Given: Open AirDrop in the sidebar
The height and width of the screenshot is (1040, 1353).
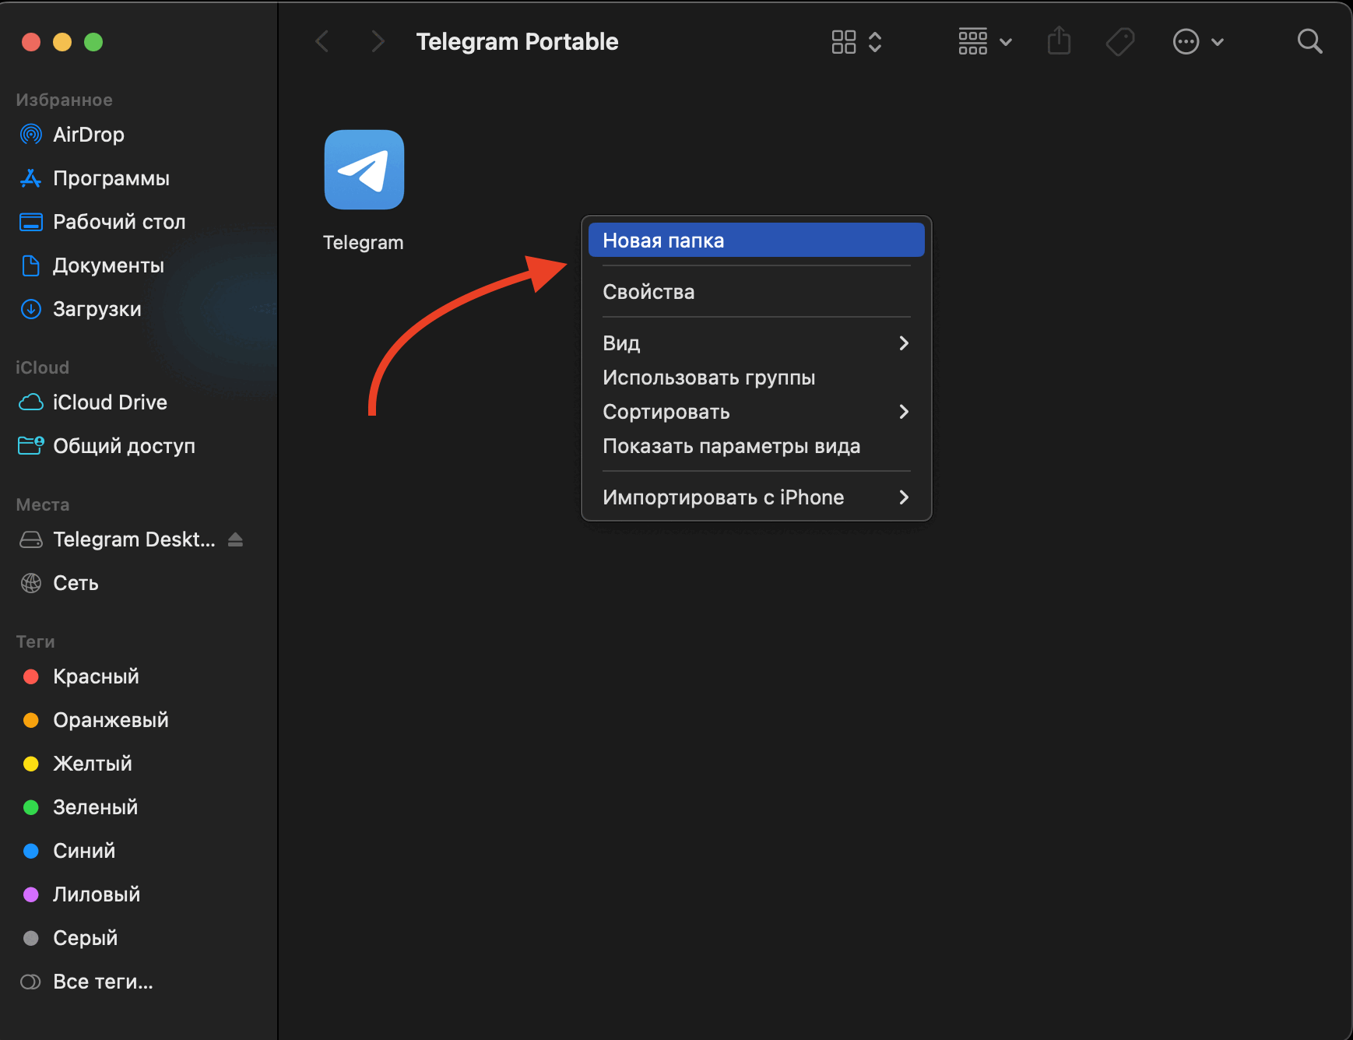Looking at the screenshot, I should (x=88, y=135).
